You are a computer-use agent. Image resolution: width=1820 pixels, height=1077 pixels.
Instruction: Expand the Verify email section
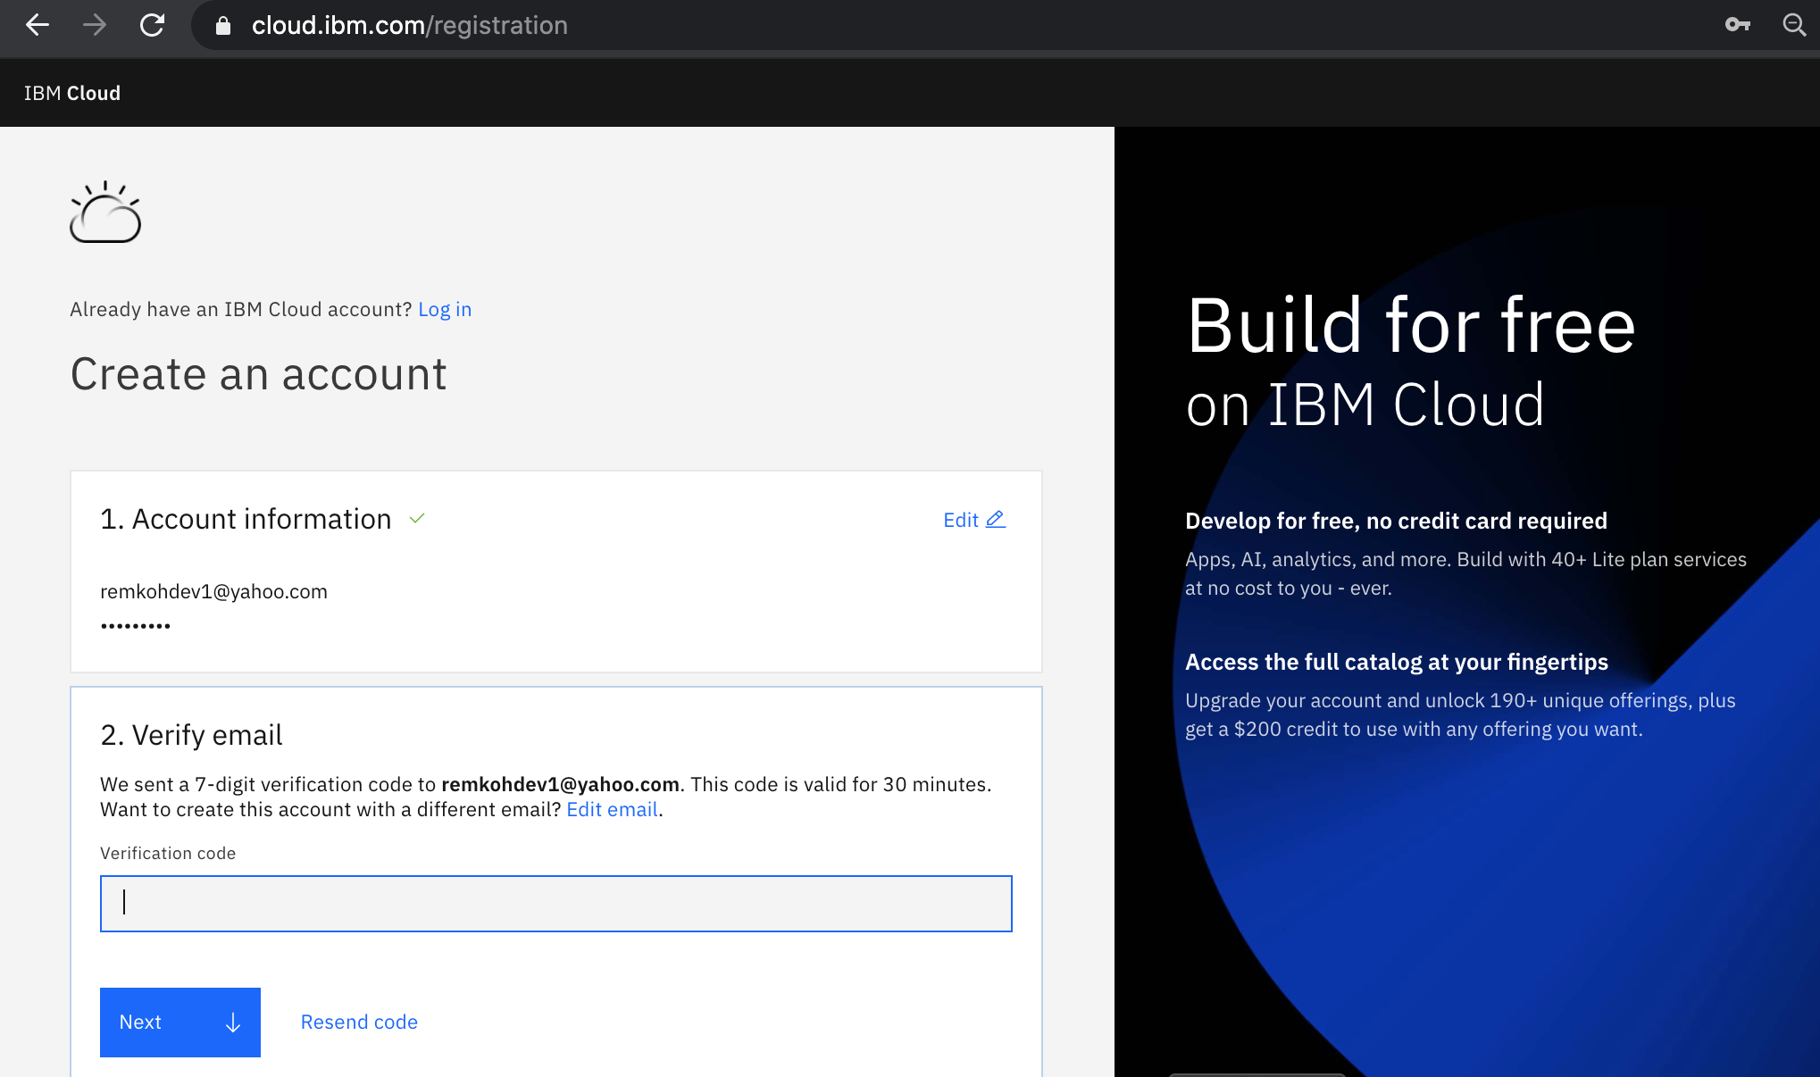pos(191,734)
